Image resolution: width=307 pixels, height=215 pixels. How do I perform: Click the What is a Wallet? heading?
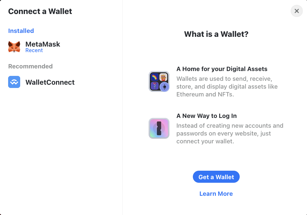(216, 34)
